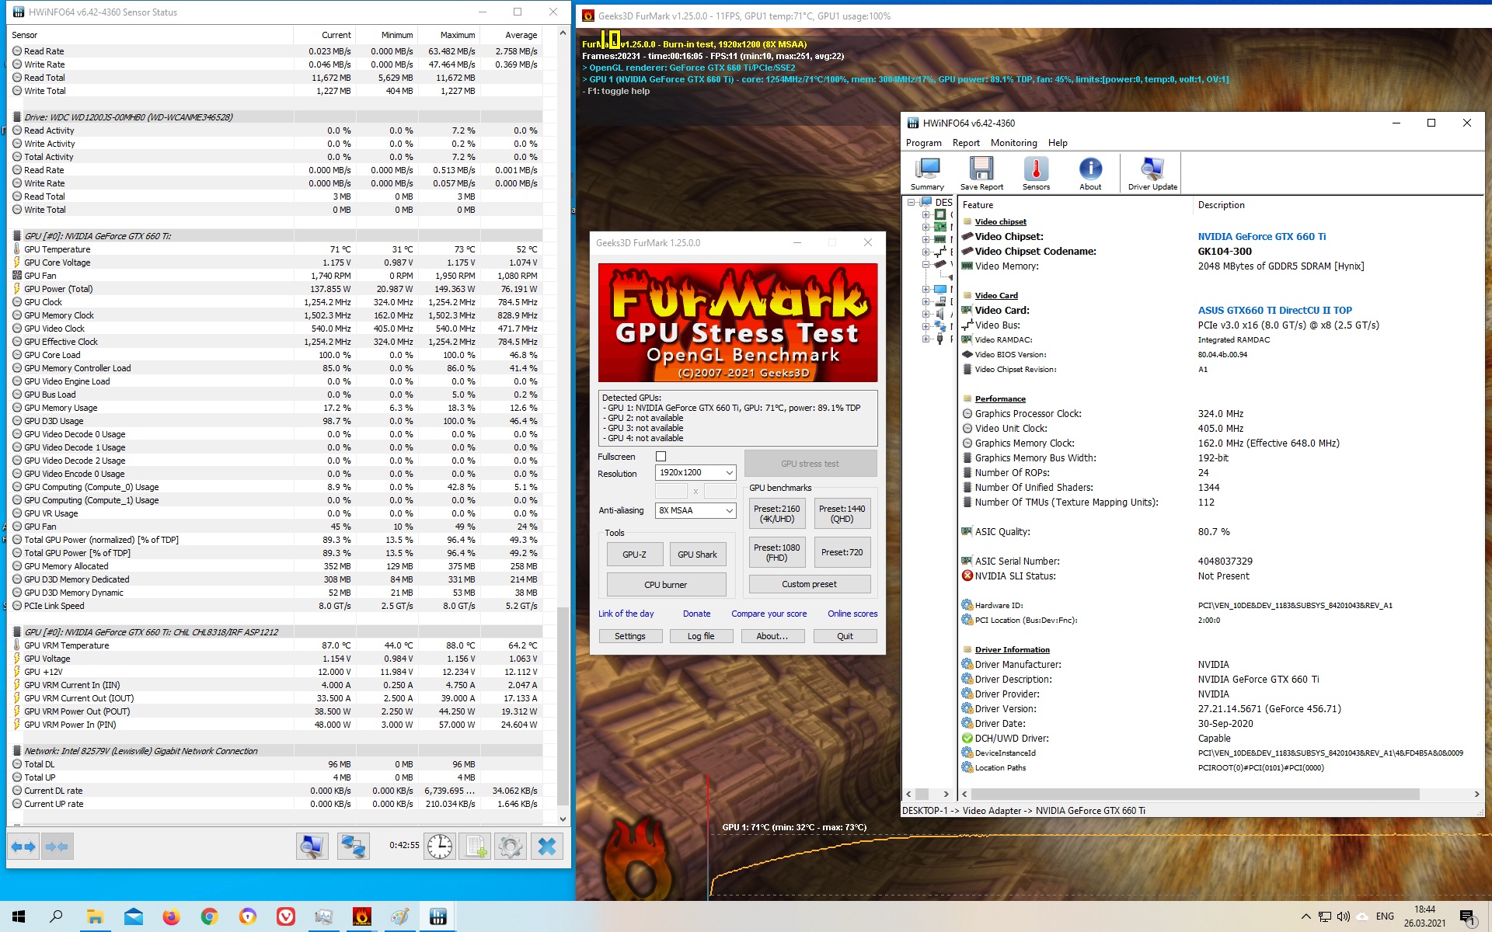Click the networked monitors remote icon
1492x932 pixels.
[352, 847]
